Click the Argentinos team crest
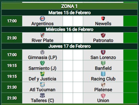Viewport: 139px width, 105px height. [42, 18]
